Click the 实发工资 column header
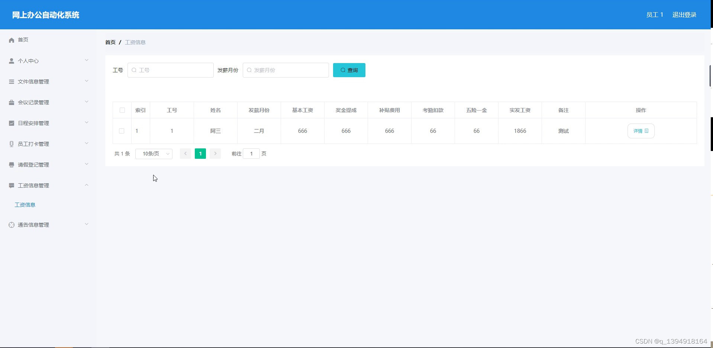The width and height of the screenshot is (713, 348). (520, 110)
